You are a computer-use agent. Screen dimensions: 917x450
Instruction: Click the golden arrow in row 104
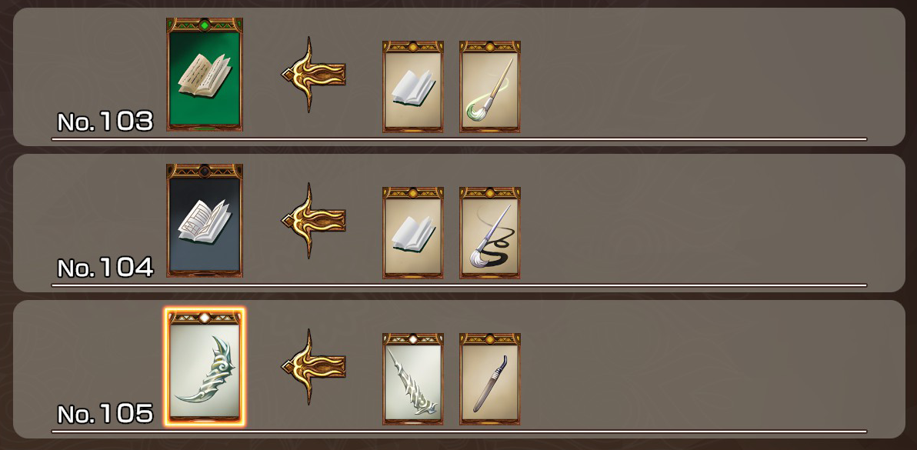point(313,220)
